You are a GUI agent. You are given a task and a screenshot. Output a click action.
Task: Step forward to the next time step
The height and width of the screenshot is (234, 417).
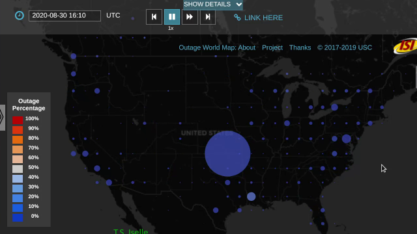click(208, 17)
